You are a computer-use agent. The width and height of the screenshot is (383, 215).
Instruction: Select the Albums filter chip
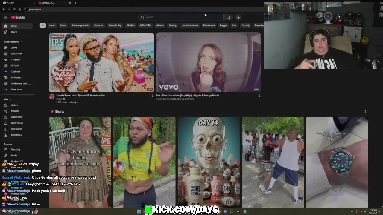tap(160, 25)
